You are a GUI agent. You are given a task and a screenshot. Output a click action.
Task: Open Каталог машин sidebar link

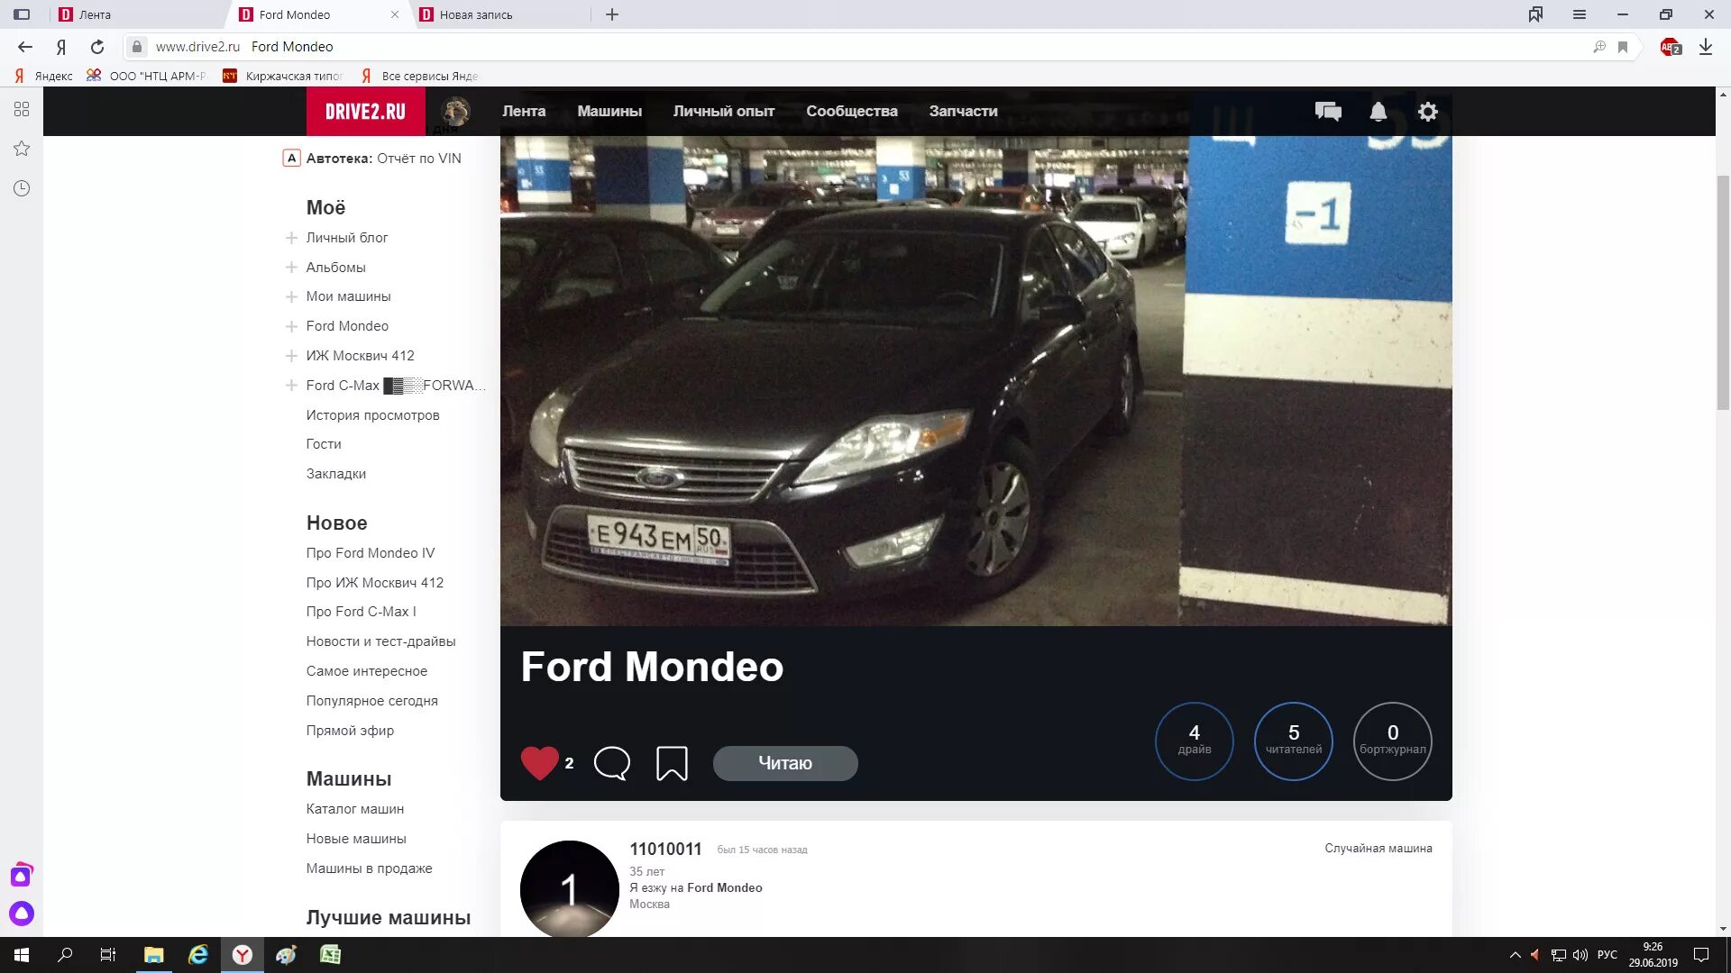pyautogui.click(x=354, y=809)
